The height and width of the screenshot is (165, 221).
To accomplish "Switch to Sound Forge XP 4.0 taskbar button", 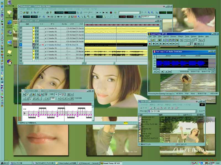I will [111, 163].
